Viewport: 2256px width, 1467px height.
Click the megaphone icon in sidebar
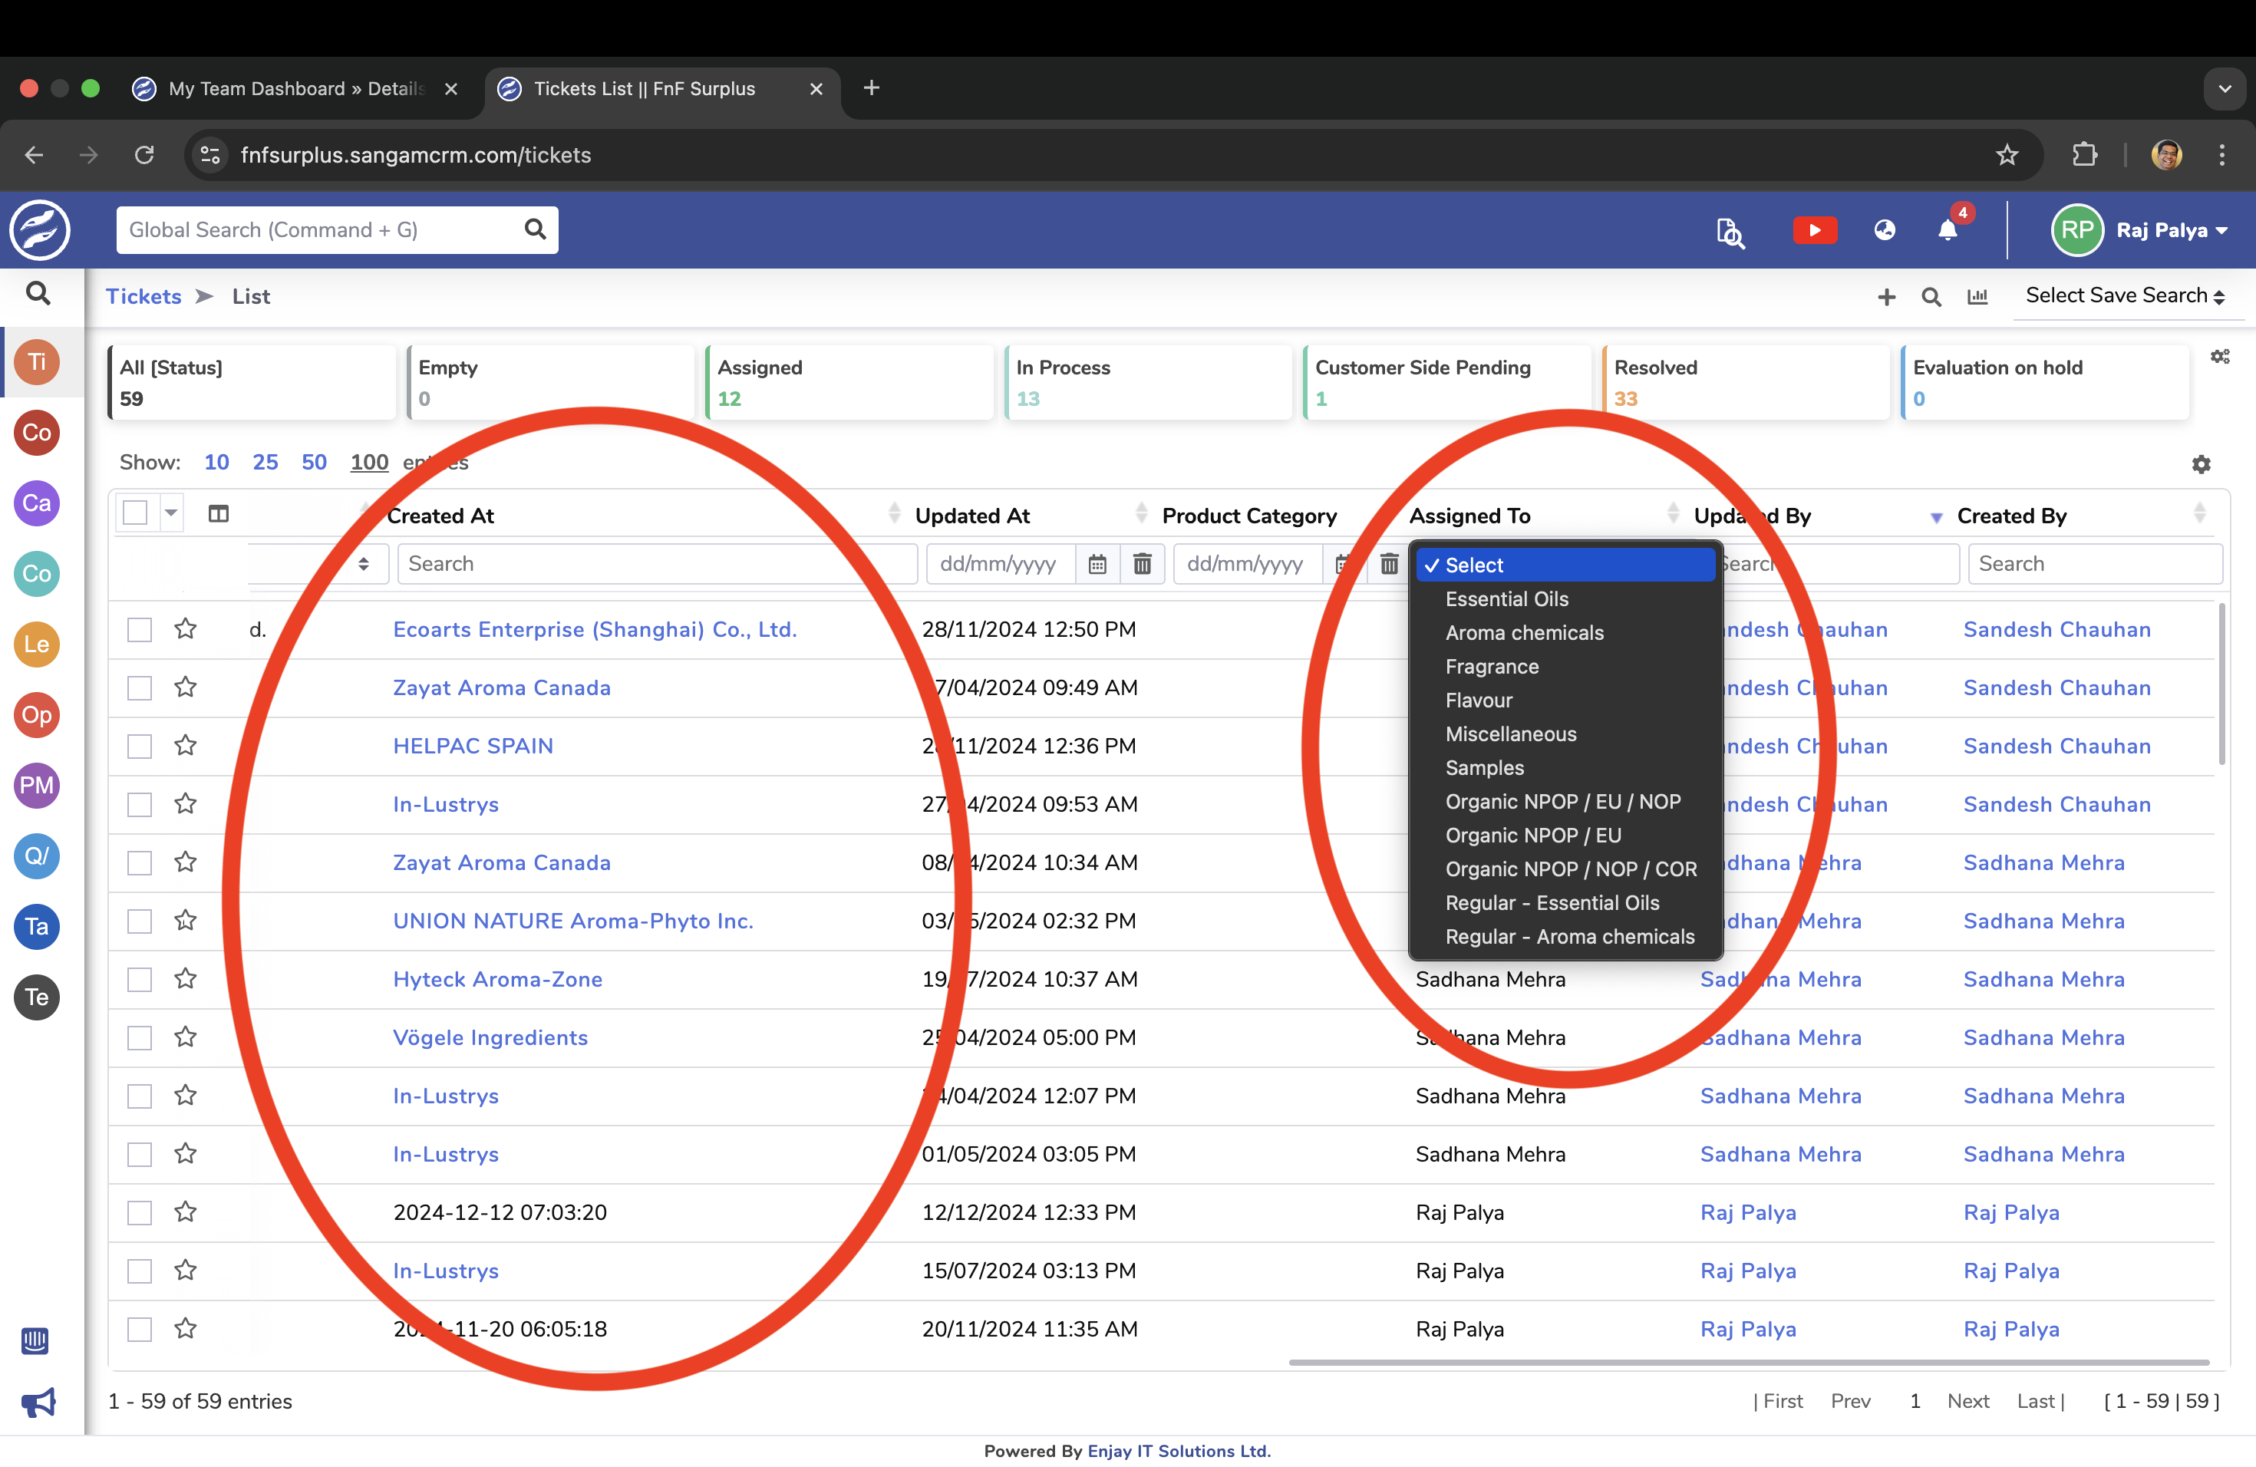37,1401
